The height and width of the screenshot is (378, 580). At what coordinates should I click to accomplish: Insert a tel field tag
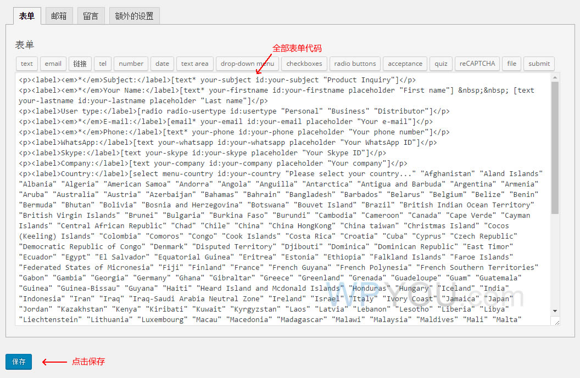(x=103, y=64)
